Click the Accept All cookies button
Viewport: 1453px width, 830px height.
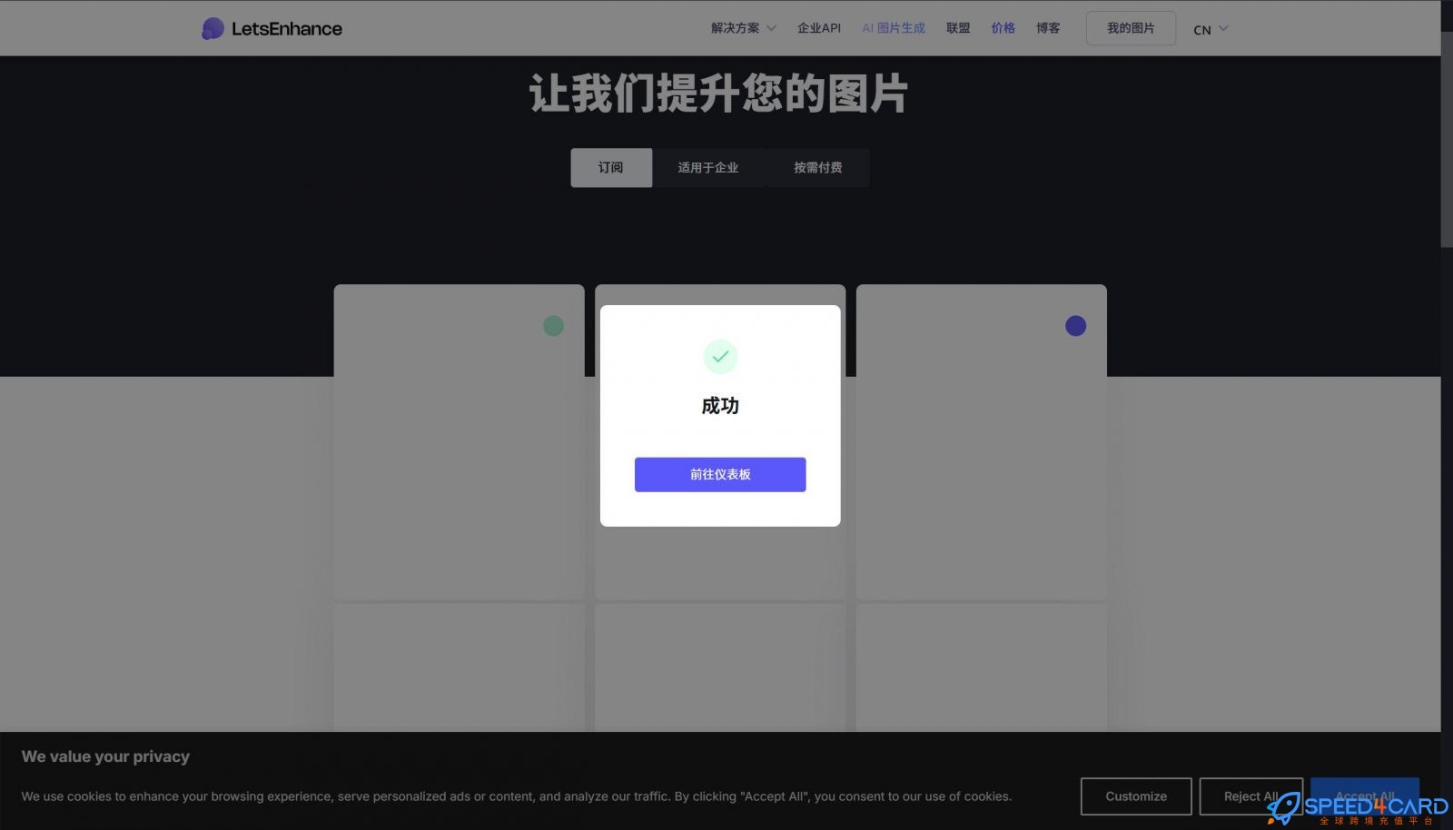click(x=1365, y=796)
